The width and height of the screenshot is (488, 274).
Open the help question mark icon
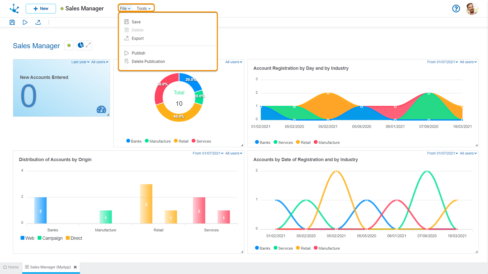pos(456,9)
